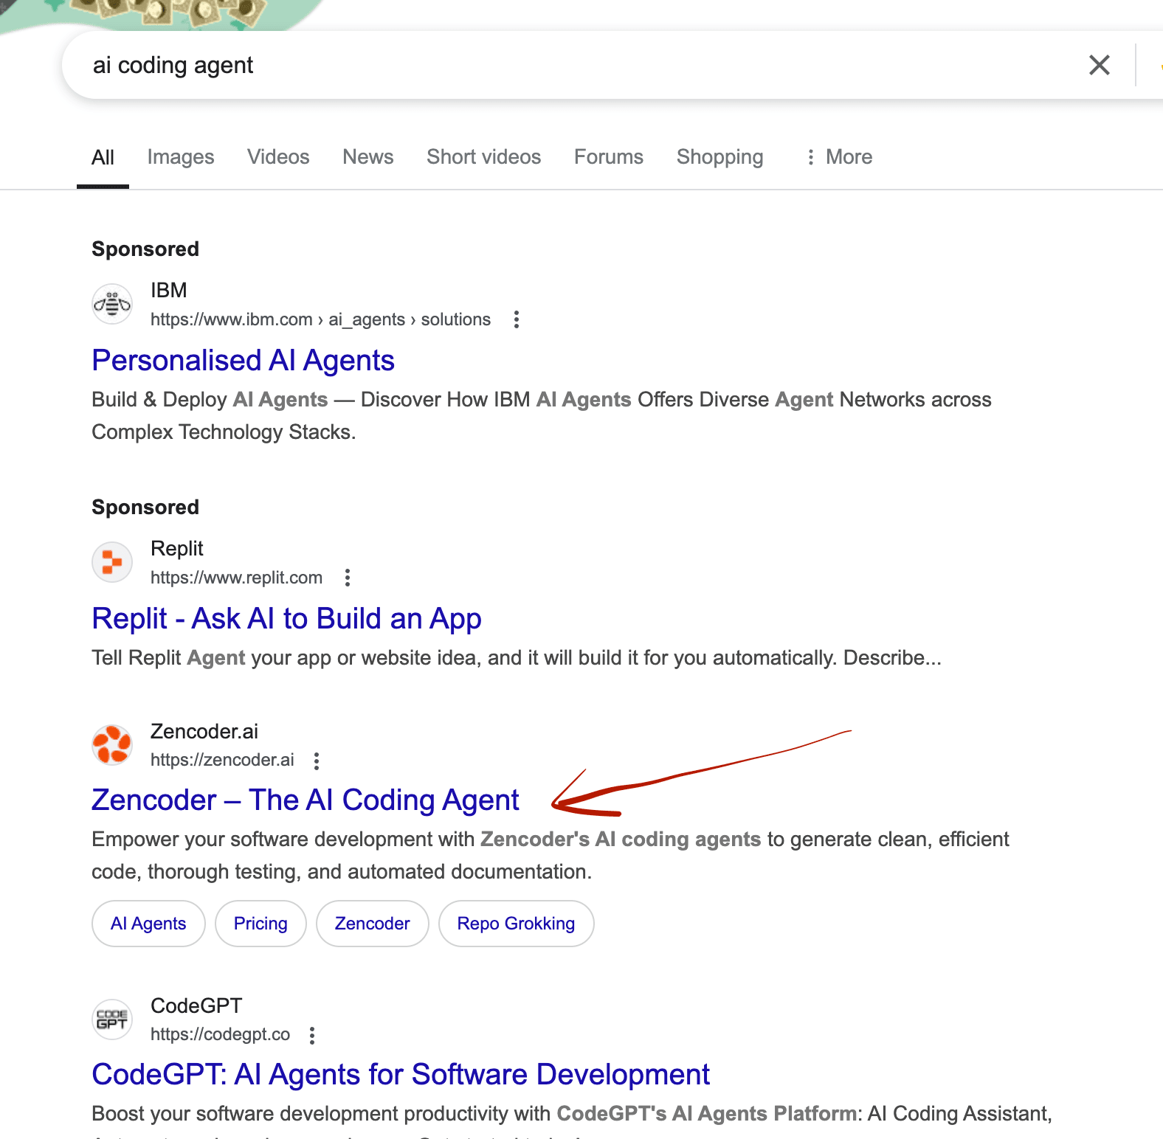Select the Short videos tab
Image resolution: width=1163 pixels, height=1139 pixels.
tap(483, 157)
